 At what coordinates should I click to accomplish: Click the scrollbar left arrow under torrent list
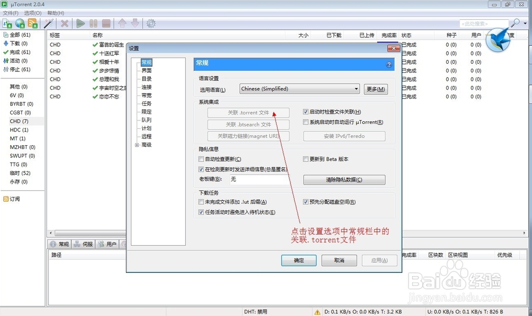pyautogui.click(x=51, y=233)
